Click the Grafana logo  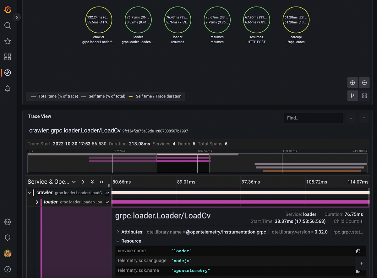[x=8, y=9]
